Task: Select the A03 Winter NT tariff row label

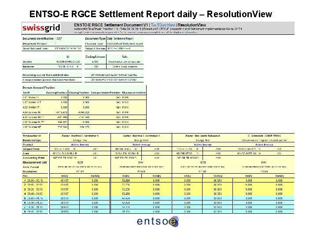Action: 31,107
